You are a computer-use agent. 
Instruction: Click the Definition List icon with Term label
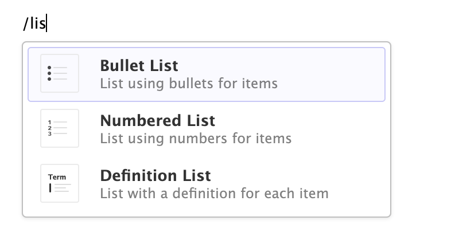(x=60, y=183)
